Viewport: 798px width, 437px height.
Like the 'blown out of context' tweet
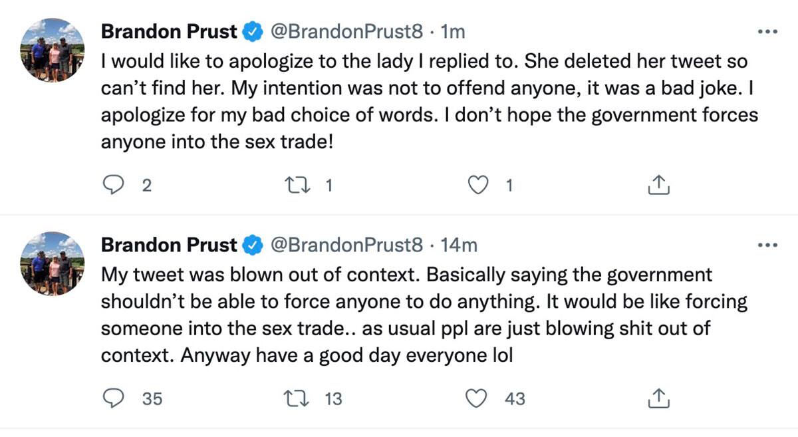tap(477, 398)
